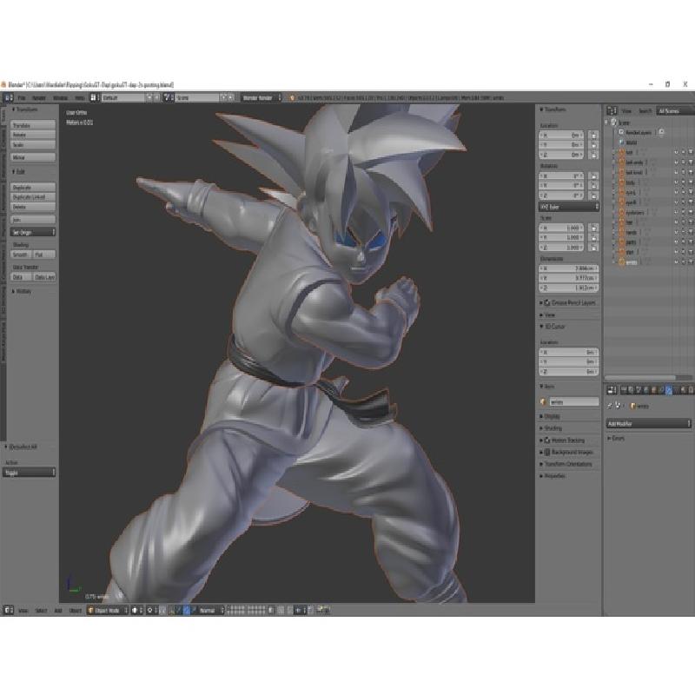Click the Scene icon in the outliner tree
Image resolution: width=695 pixels, height=695 pixels.
[x=614, y=122]
